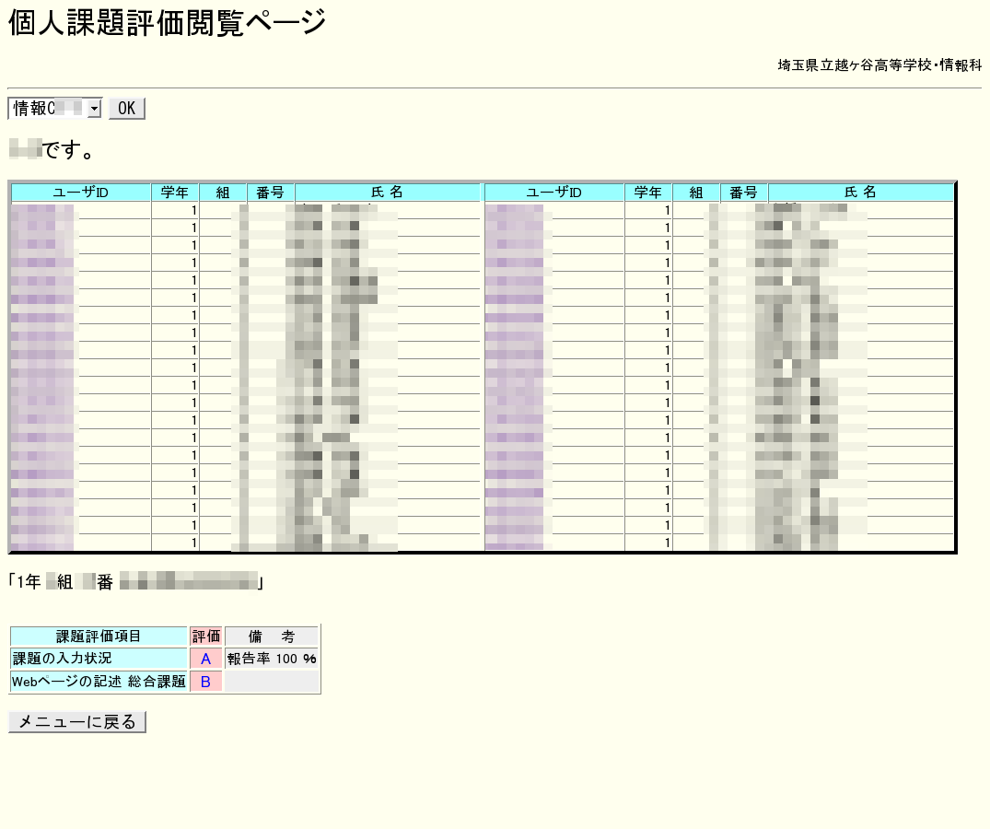
Task: Click the 番号 header in the right table
Action: point(744,193)
